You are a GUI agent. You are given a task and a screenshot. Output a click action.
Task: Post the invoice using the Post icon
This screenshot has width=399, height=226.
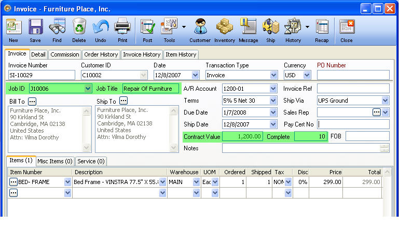tap(147, 27)
